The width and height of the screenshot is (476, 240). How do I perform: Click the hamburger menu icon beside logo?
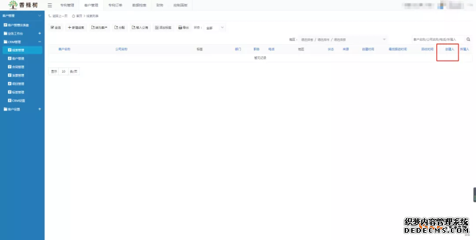coord(50,5)
